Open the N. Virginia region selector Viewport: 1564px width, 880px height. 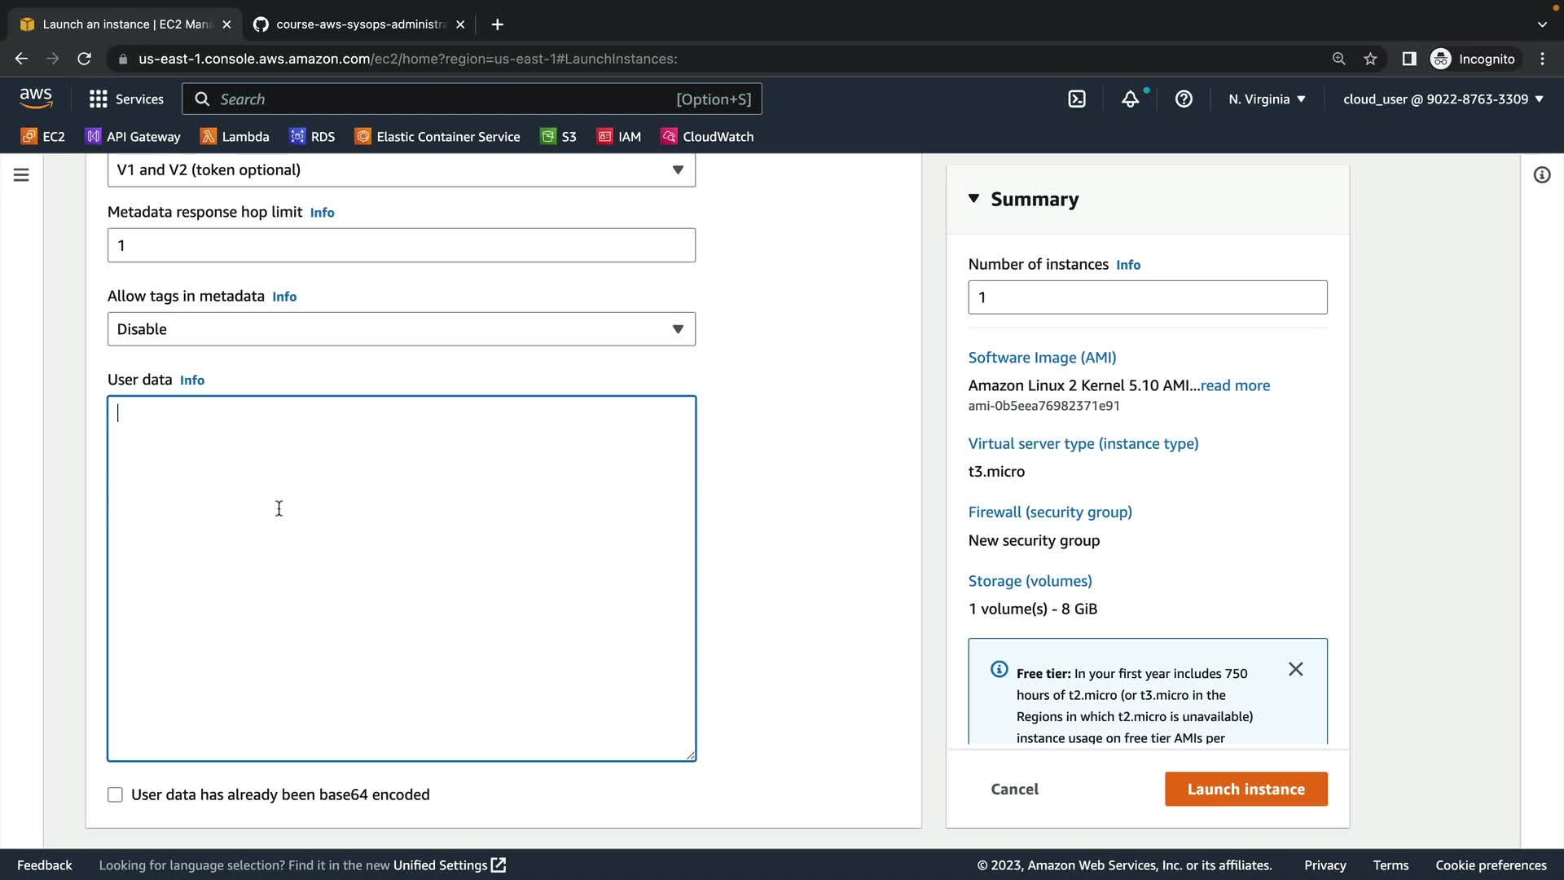[x=1267, y=99]
